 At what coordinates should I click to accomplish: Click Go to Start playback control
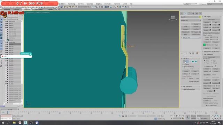[172, 116]
